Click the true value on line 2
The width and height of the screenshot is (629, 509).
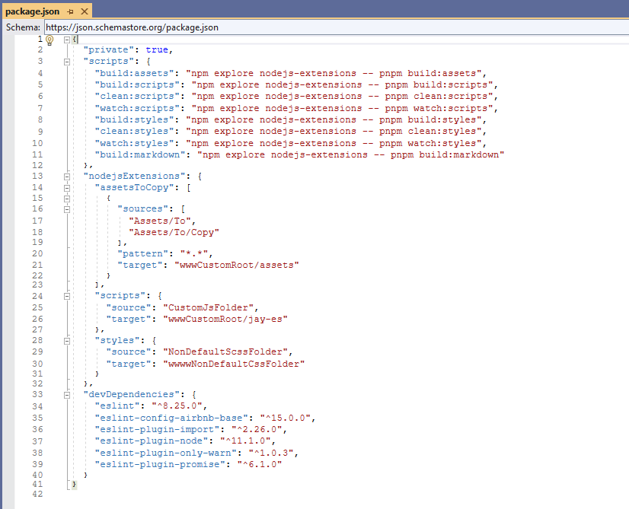[157, 49]
